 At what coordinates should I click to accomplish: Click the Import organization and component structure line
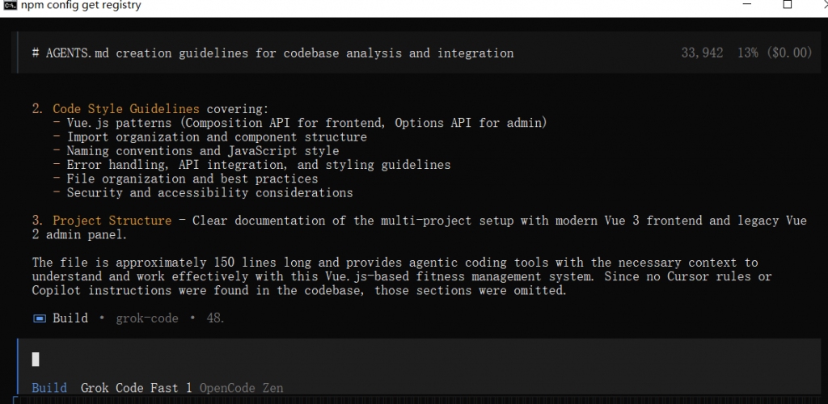tap(217, 137)
